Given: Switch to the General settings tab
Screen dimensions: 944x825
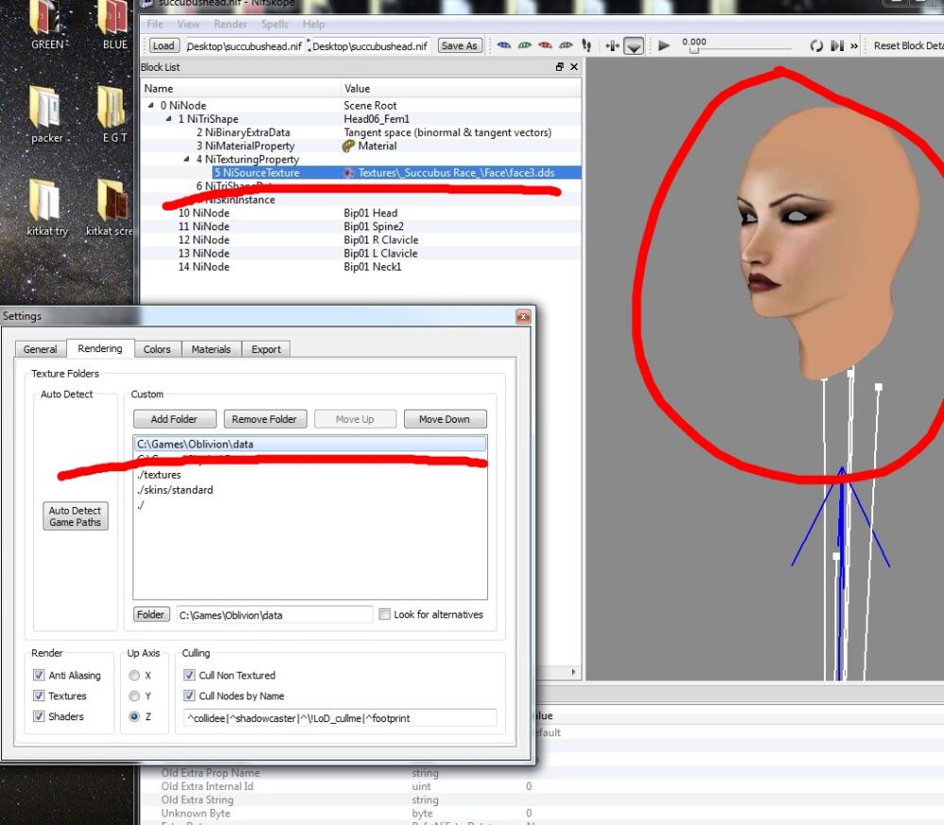Looking at the screenshot, I should 40,349.
